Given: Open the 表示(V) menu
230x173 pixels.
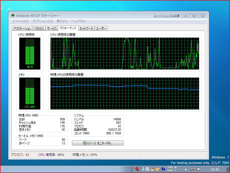Looking at the screenshot, I should (62, 21).
